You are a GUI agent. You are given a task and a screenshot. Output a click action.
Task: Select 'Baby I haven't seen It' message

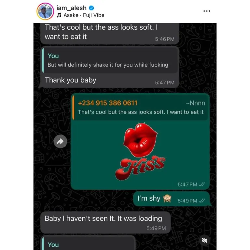105,222
